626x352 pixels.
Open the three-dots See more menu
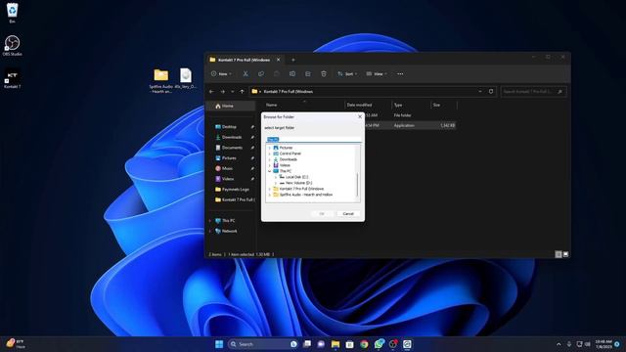(x=400, y=74)
